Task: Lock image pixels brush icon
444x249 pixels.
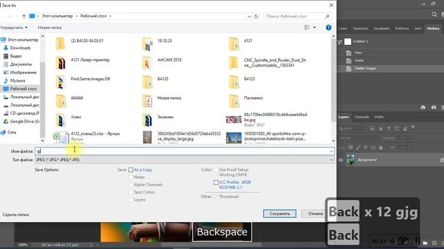Action: click(x=358, y=147)
